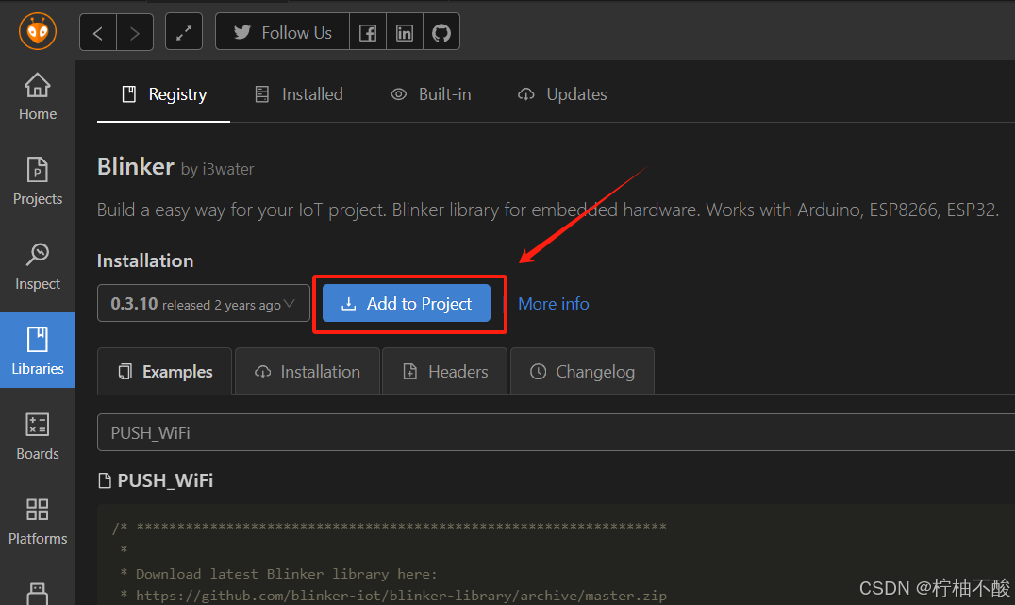Click the i3water author name
1015x605 pixels.
[x=228, y=169]
